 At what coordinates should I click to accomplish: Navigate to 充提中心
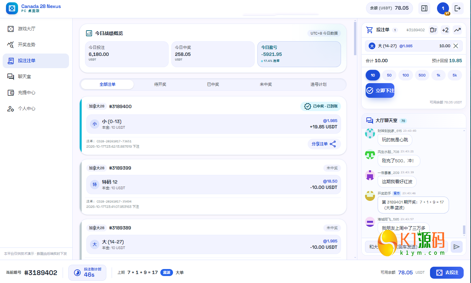[x=36, y=92]
